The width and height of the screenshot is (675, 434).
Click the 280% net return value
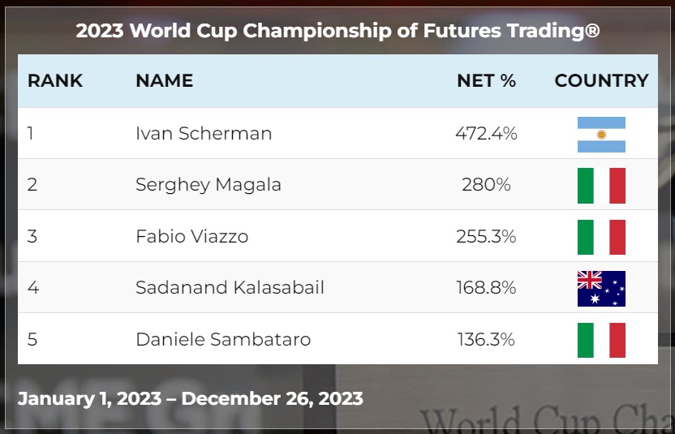[486, 185]
